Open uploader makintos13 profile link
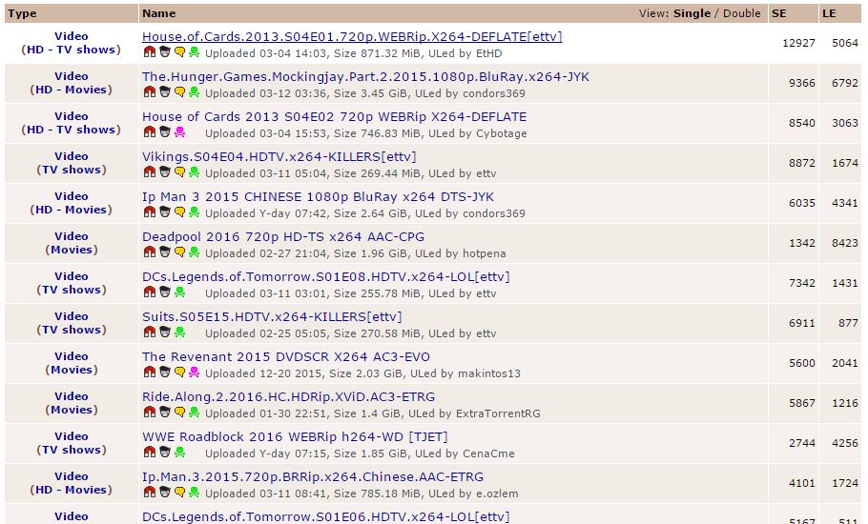Viewport: 868px width, 524px height. (x=488, y=373)
